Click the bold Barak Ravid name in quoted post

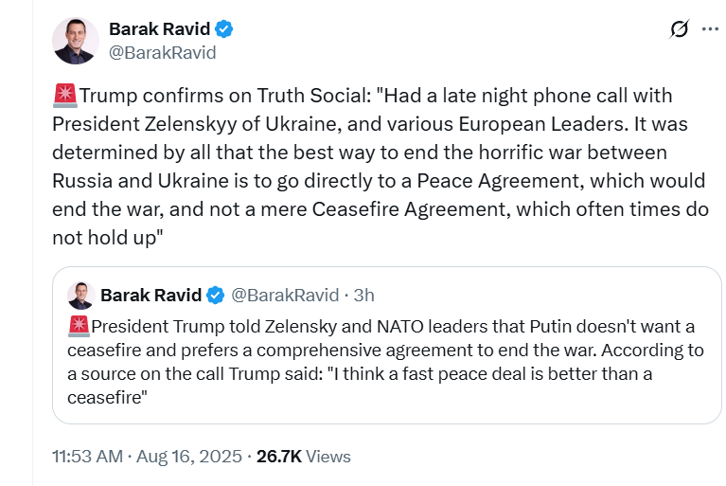click(151, 296)
